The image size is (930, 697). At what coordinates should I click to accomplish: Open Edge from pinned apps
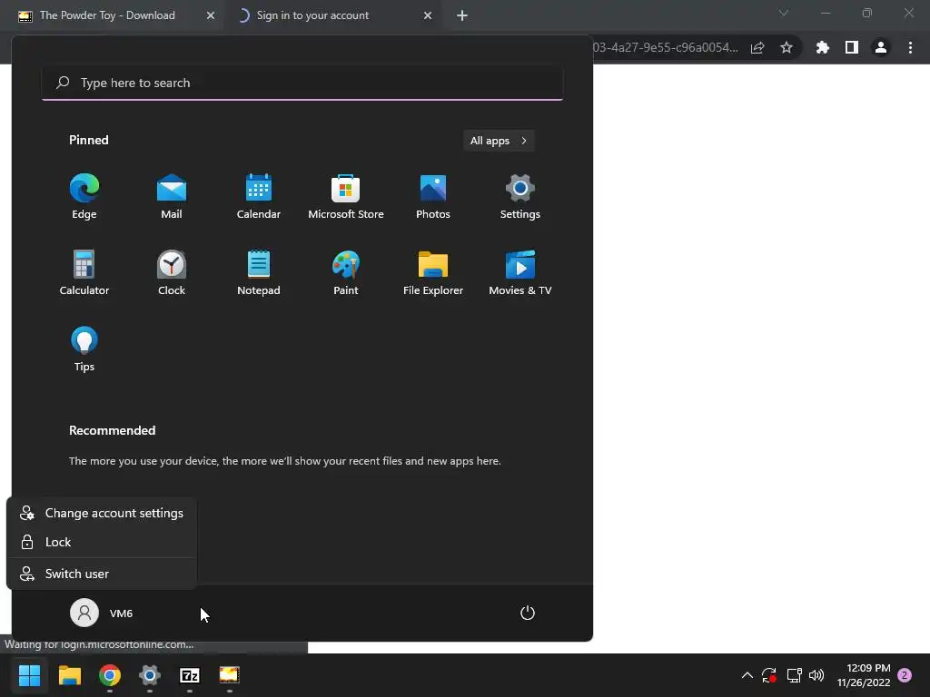(x=84, y=196)
